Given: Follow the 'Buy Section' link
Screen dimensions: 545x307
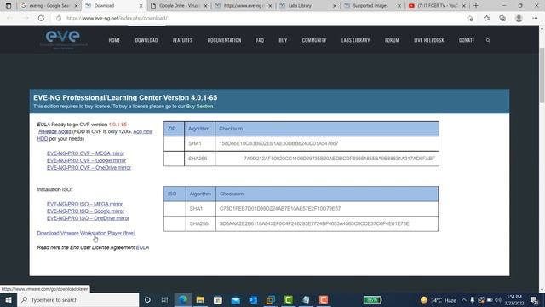Looking at the screenshot, I should tap(199, 107).
